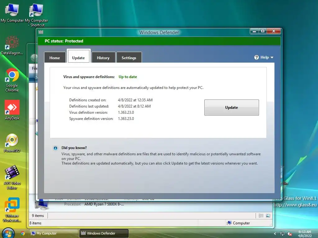Viewport: 318px width, 238px height.
Task: Click the Spyware definition version label
Action: (91, 119)
